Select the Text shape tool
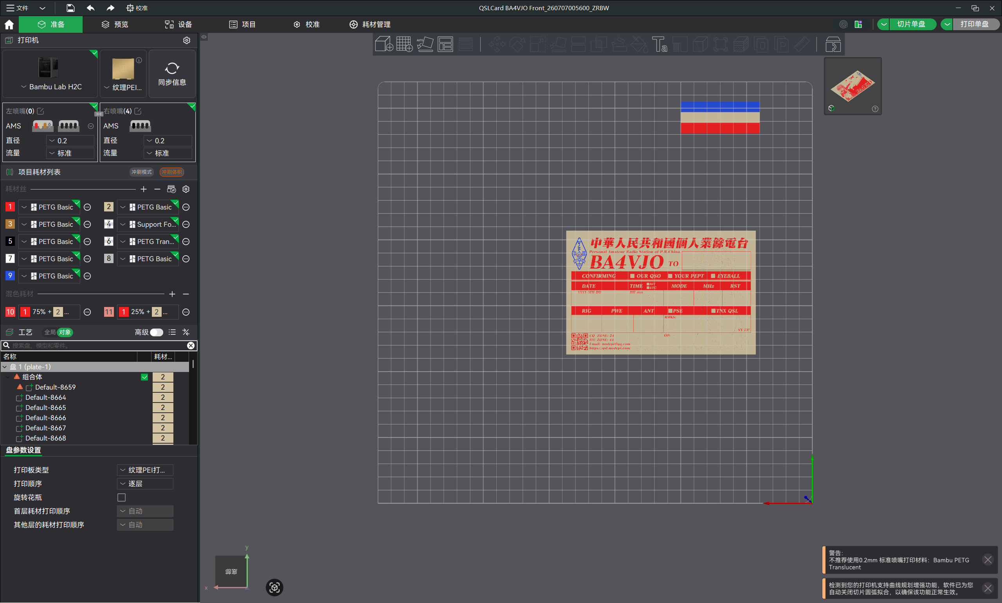 (x=660, y=44)
